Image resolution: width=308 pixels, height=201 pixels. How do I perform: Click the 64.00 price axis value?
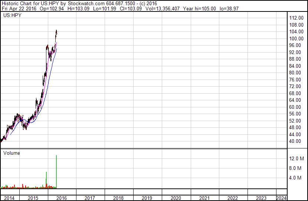[x=295, y=100]
